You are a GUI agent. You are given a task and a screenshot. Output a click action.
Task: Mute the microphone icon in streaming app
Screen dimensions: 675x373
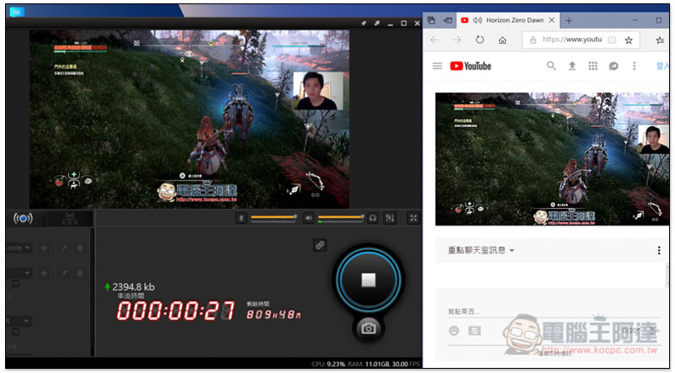(241, 218)
